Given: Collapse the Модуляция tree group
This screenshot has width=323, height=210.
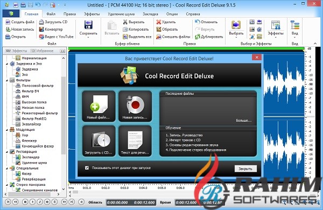Looking at the screenshot, I should point(7,130).
